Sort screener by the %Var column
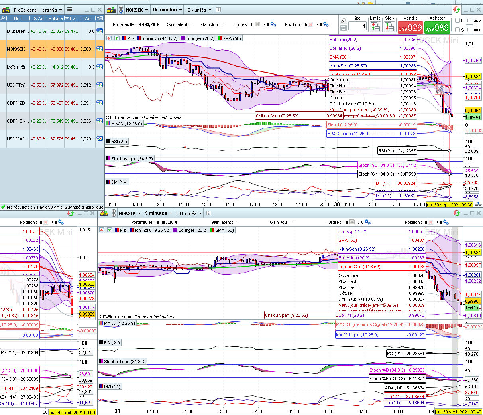483x415 pixels. (38, 18)
